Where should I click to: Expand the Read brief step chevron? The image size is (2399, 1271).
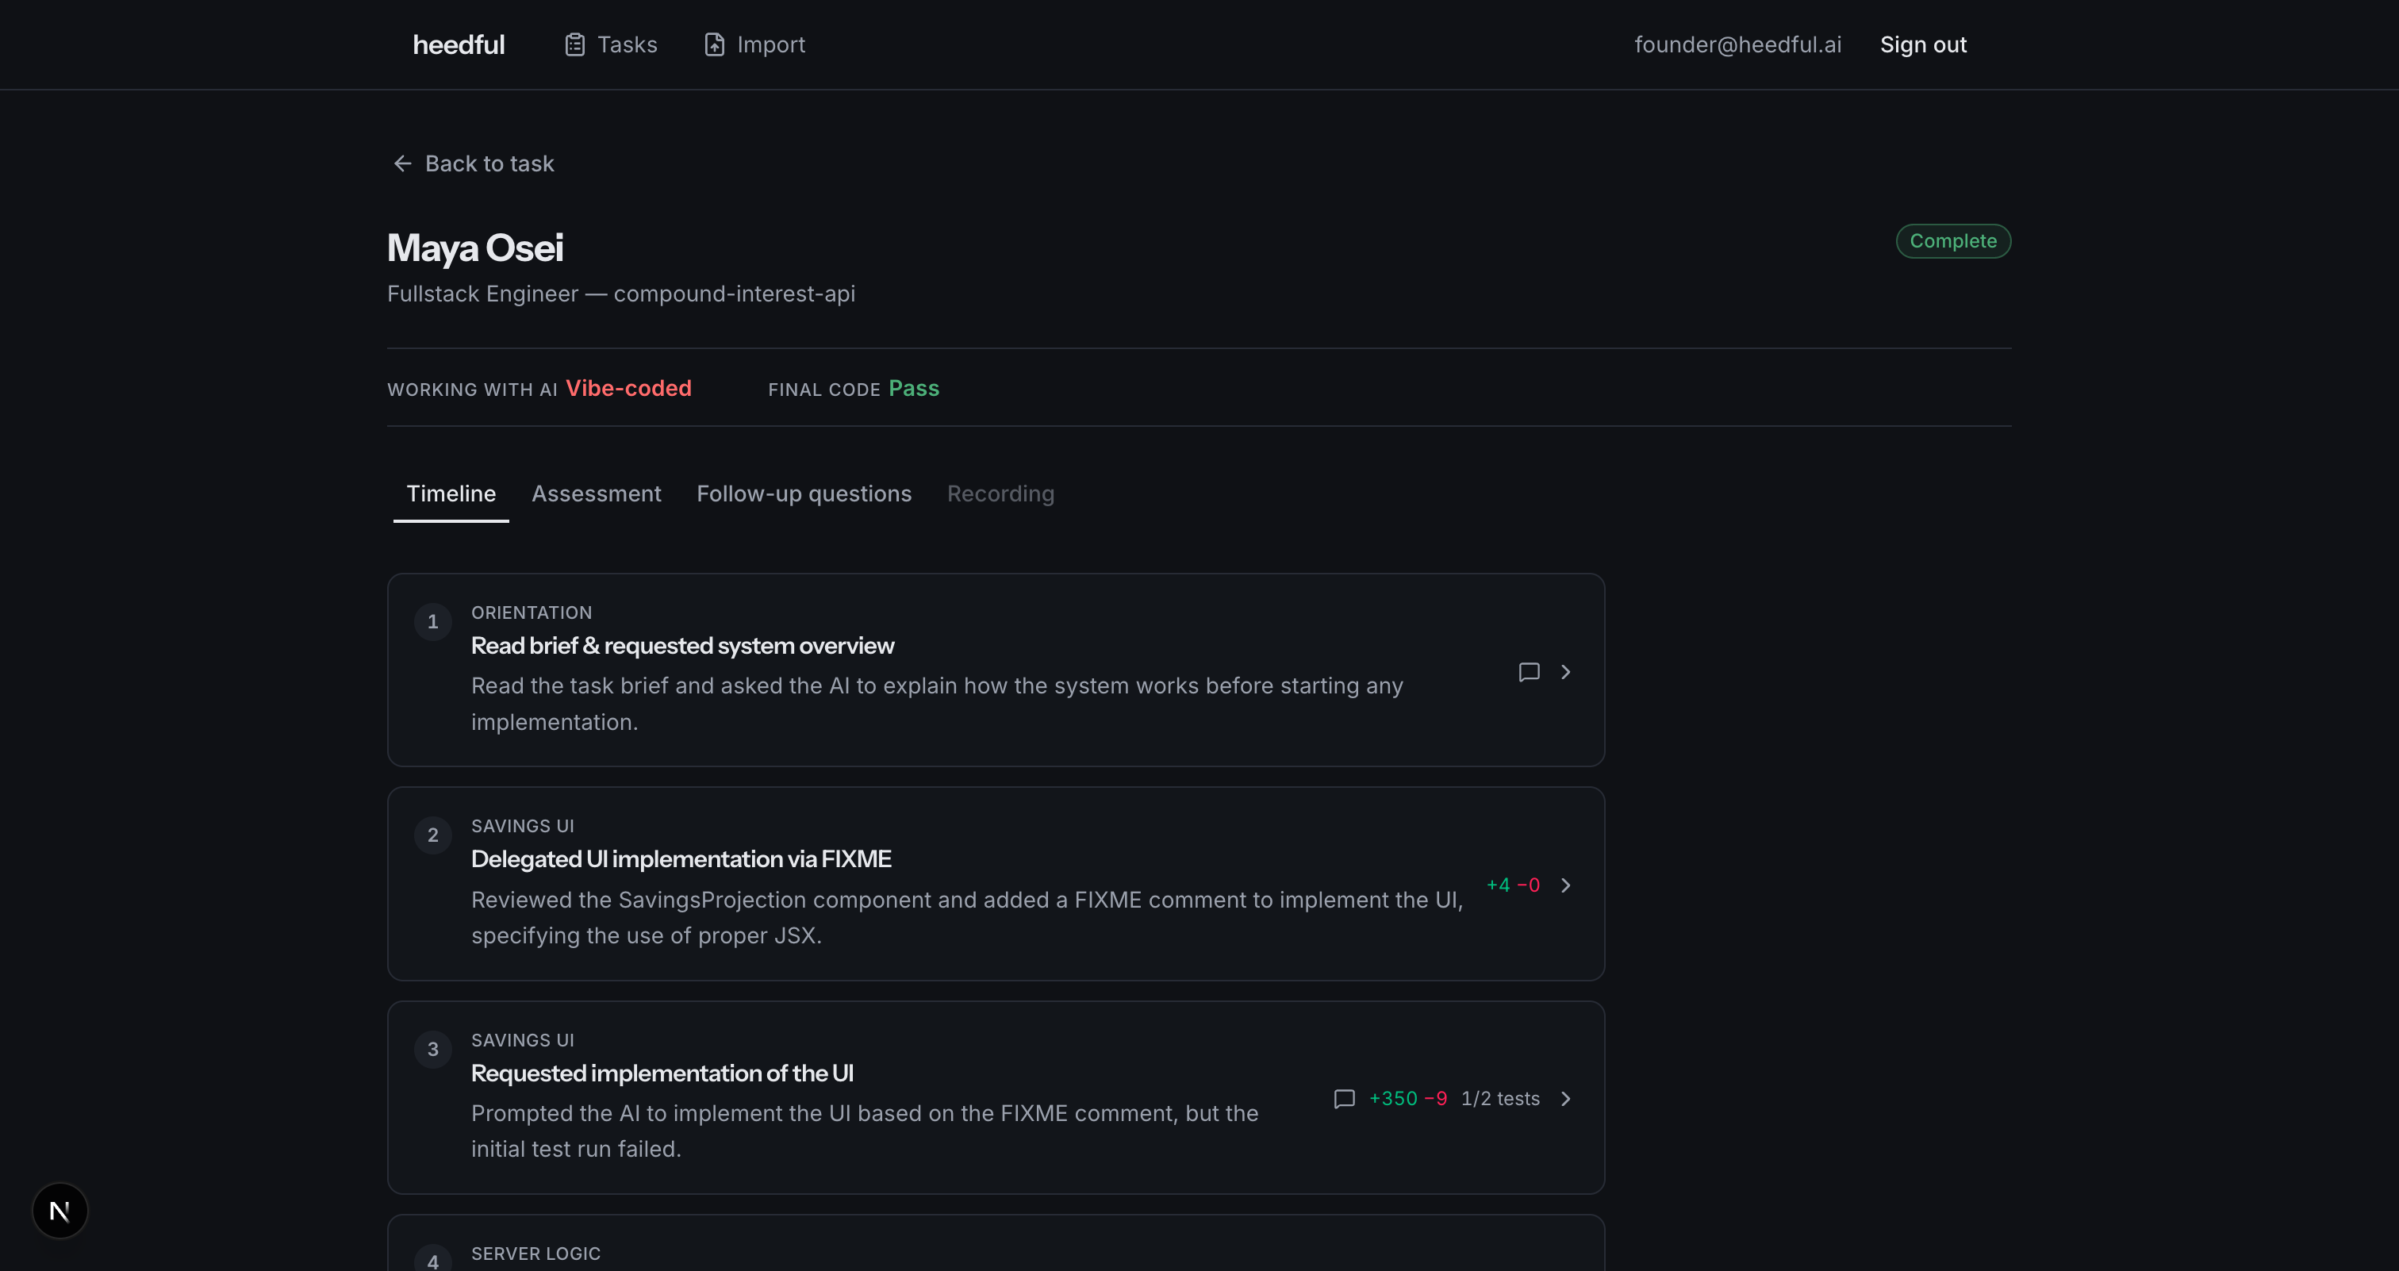point(1565,672)
